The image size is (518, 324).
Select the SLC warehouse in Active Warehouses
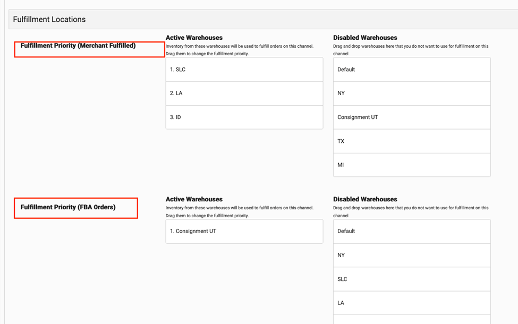pos(244,69)
